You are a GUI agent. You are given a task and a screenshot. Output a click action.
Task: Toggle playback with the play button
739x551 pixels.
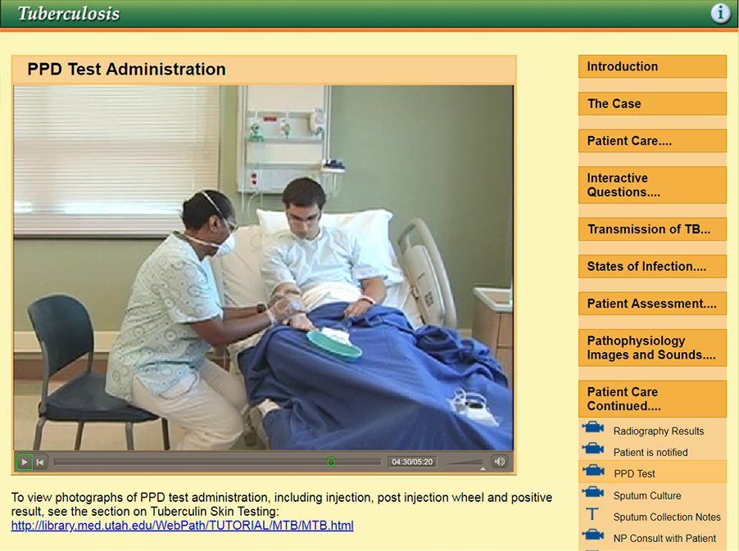click(x=24, y=461)
